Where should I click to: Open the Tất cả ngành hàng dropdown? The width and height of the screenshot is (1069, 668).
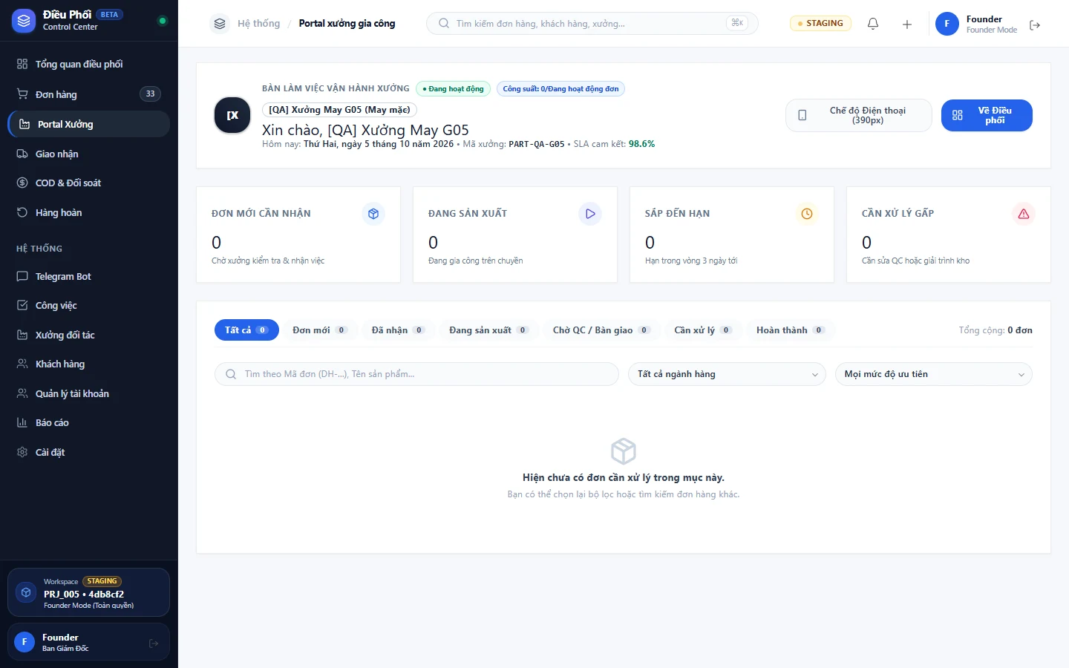(x=728, y=374)
